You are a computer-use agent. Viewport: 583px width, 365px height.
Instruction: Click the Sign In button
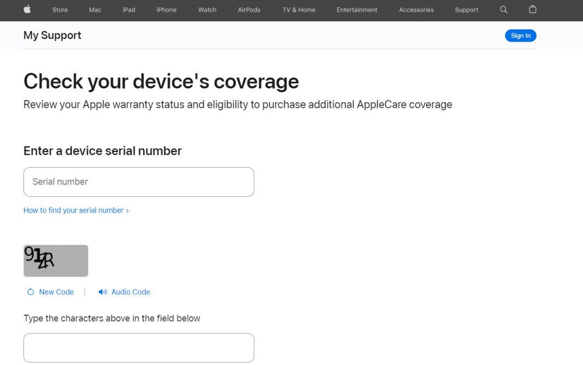(x=520, y=35)
